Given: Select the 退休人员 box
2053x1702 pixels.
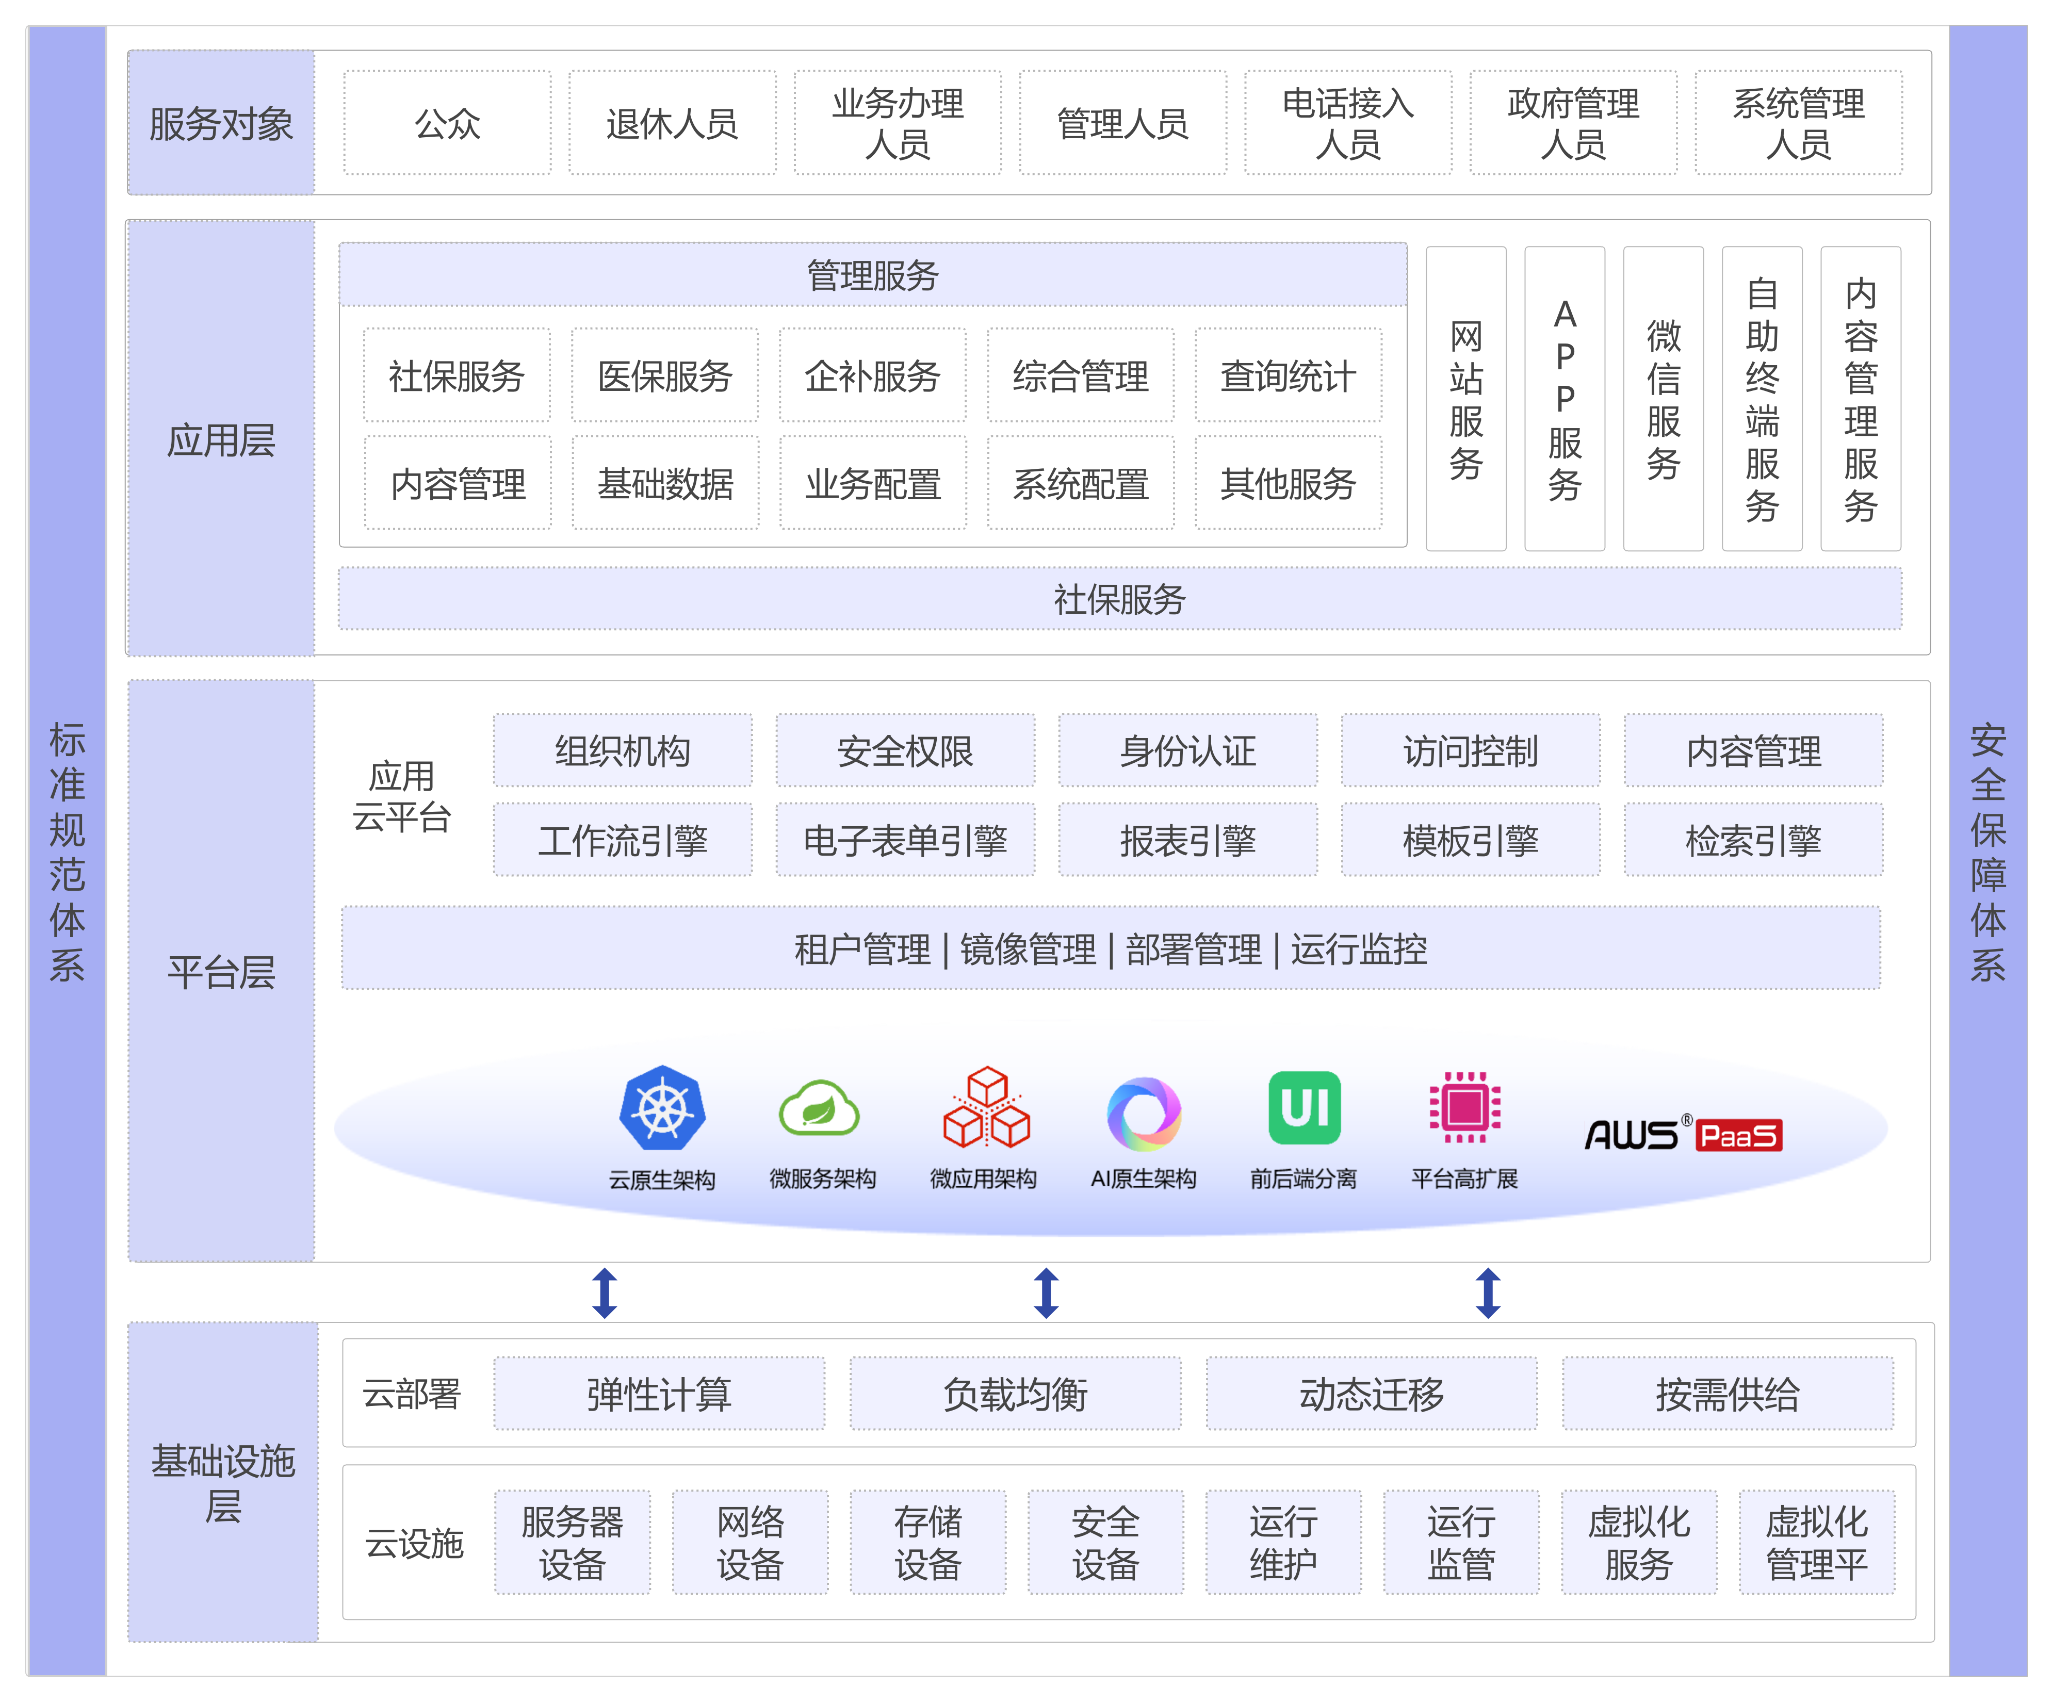Looking at the screenshot, I should point(673,123).
